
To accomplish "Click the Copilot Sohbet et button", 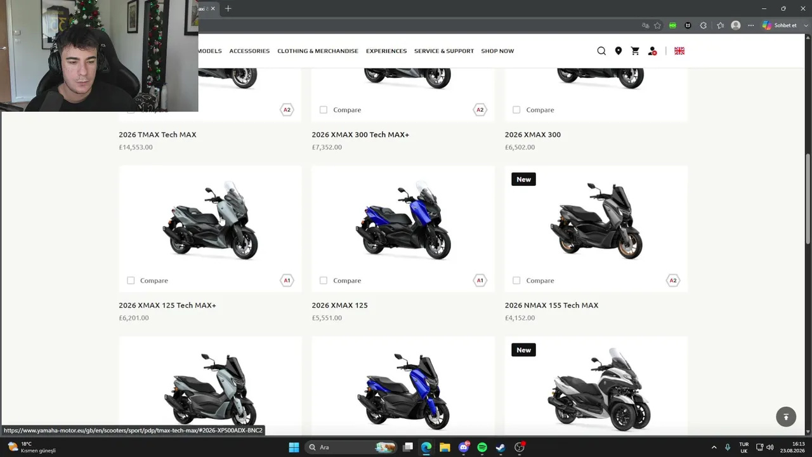I will pyautogui.click(x=780, y=25).
